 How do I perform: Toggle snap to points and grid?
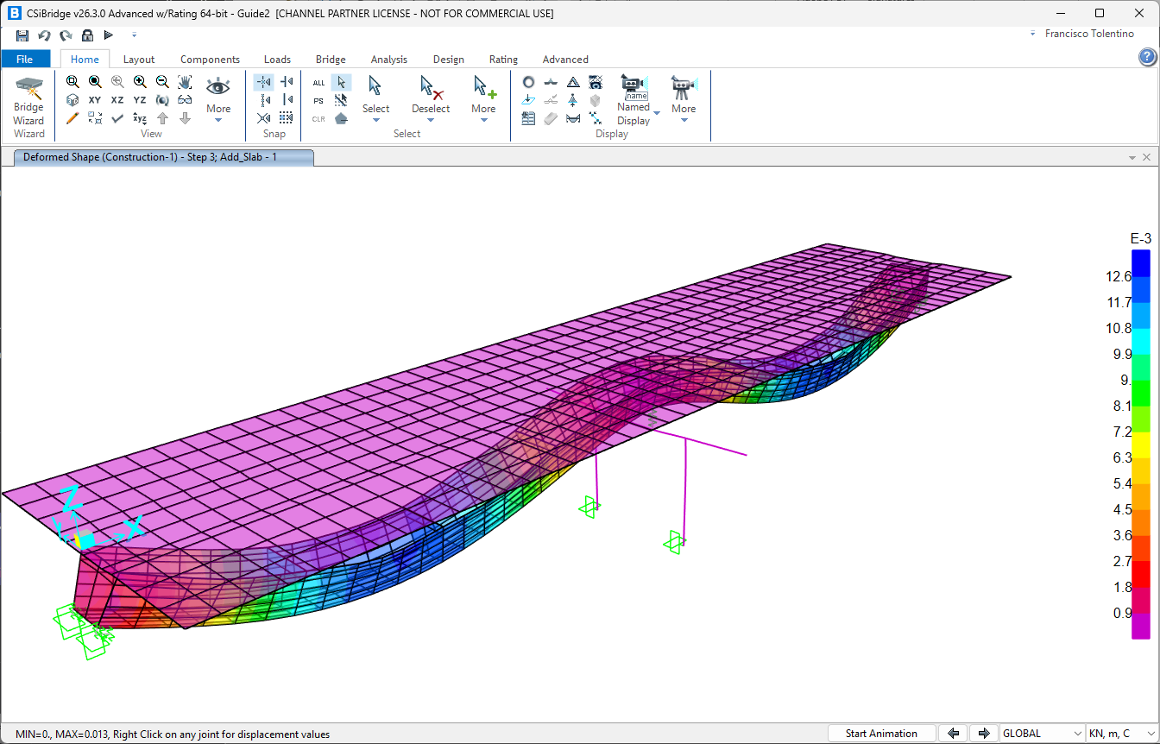tap(263, 81)
